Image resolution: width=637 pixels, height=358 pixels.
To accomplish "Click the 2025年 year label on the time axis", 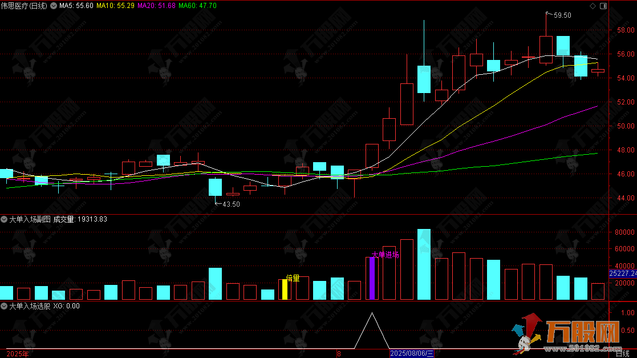I will pyautogui.click(x=18, y=353).
